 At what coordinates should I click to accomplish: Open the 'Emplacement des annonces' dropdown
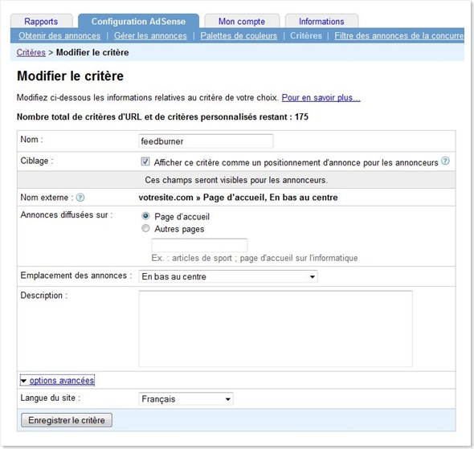[x=228, y=276]
